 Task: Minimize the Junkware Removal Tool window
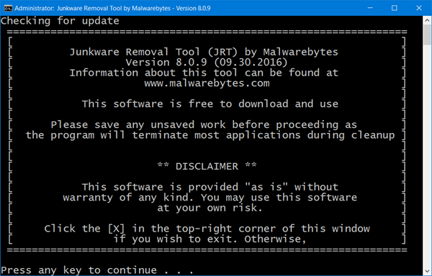coord(370,8)
